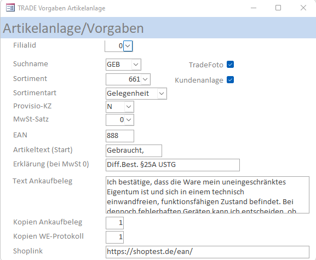
Task: Open the Filialid dropdown arrow
Action: (x=128, y=46)
